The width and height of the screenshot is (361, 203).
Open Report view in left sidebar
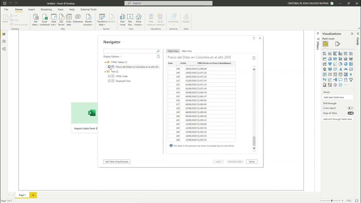tap(4, 34)
